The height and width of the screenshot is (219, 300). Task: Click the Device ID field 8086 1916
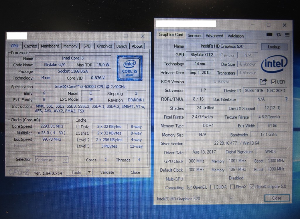(265, 91)
